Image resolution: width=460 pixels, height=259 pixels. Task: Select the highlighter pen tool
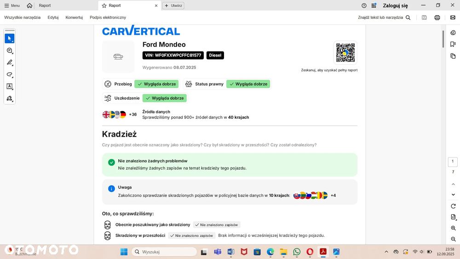click(x=10, y=63)
